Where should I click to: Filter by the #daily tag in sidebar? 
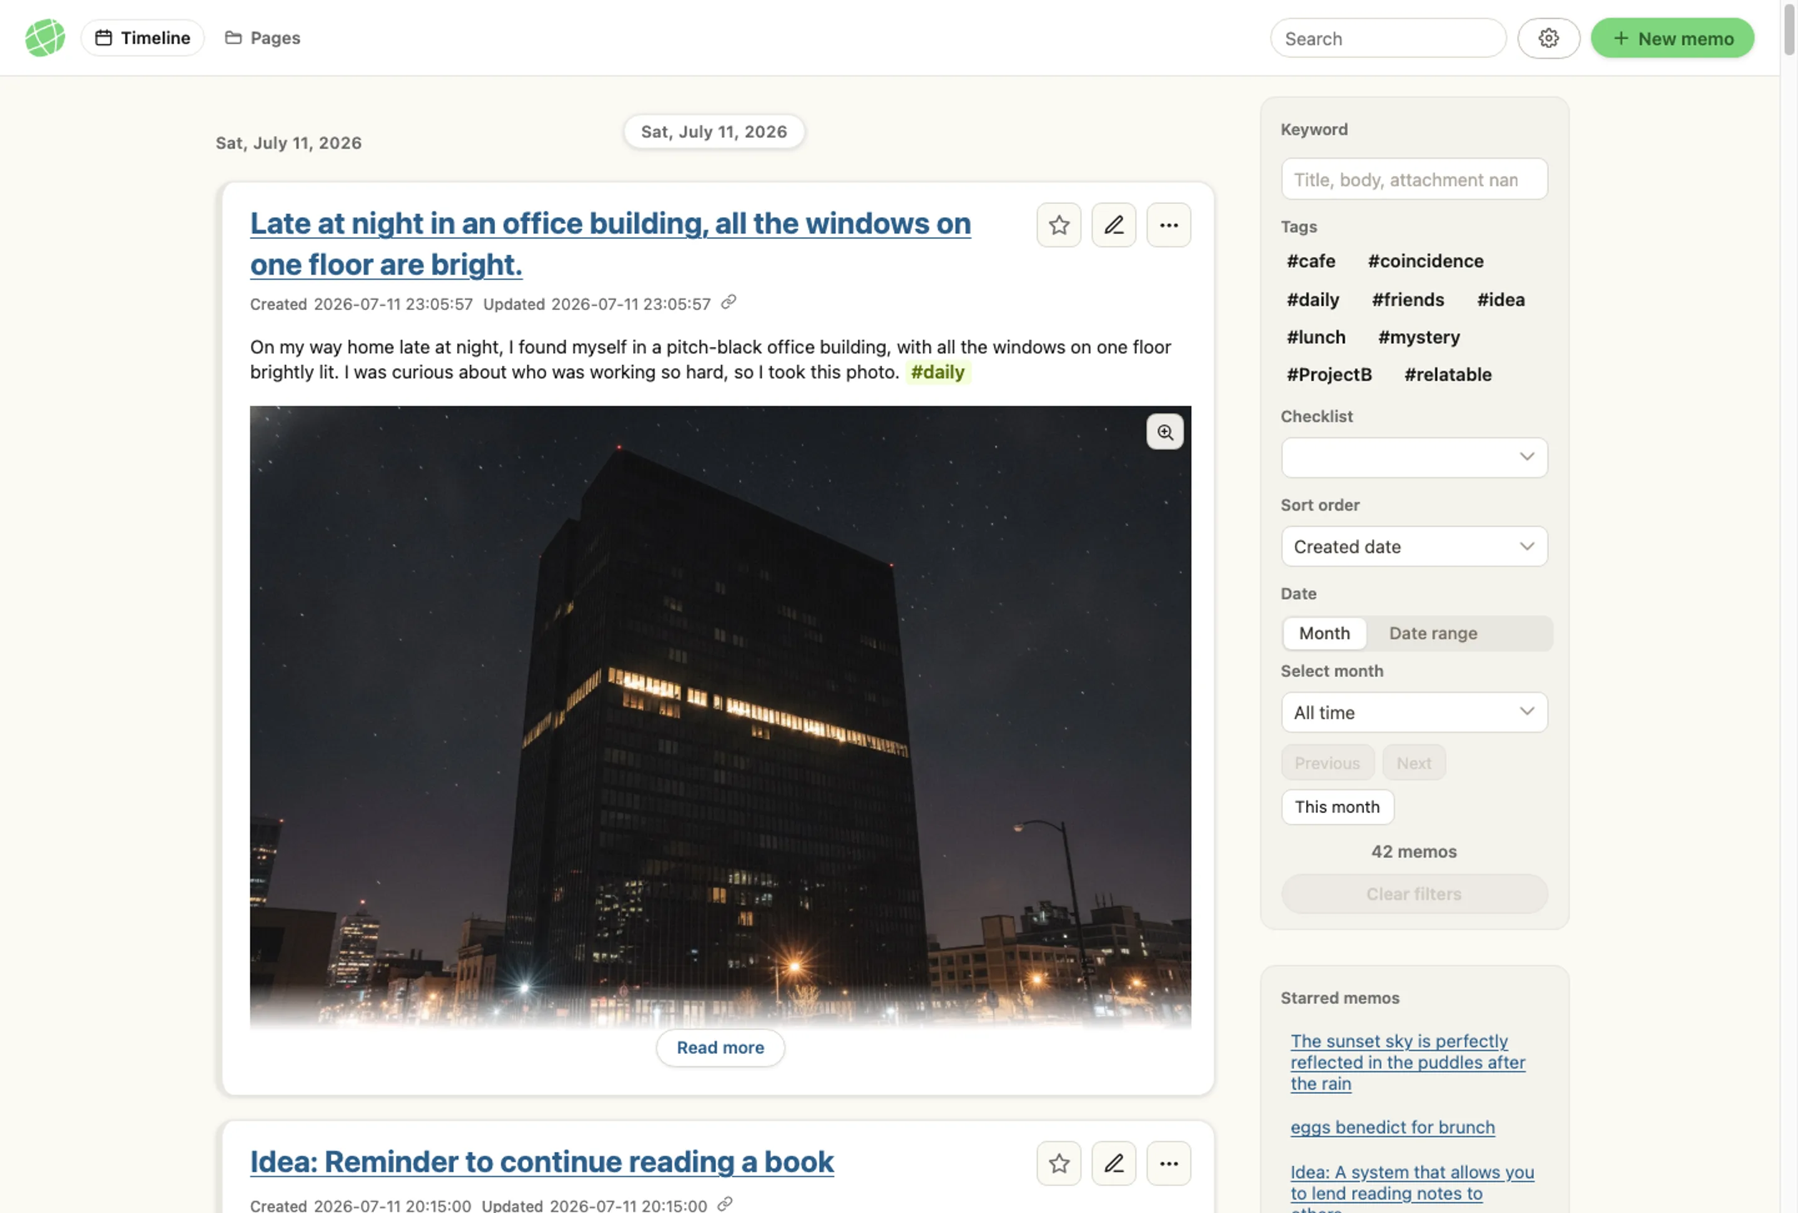click(x=1312, y=300)
